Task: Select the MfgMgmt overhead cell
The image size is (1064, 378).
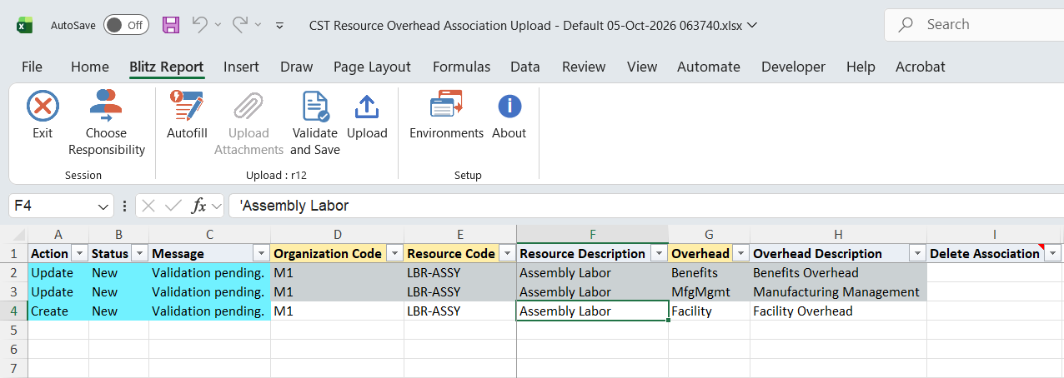Action: (709, 292)
